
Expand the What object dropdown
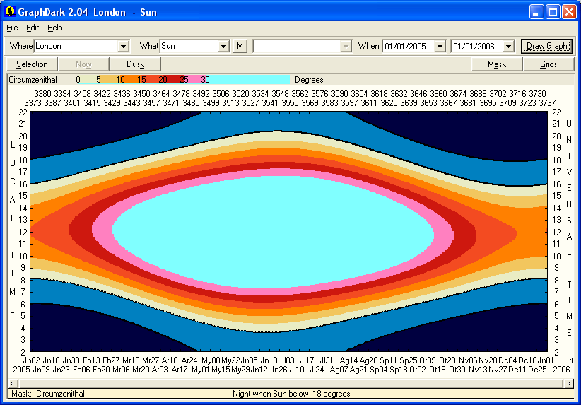[x=223, y=46]
